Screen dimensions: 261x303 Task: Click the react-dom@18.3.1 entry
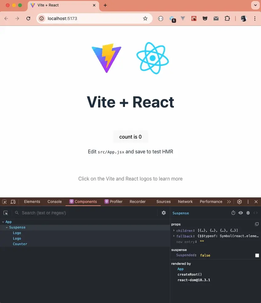[194, 280]
